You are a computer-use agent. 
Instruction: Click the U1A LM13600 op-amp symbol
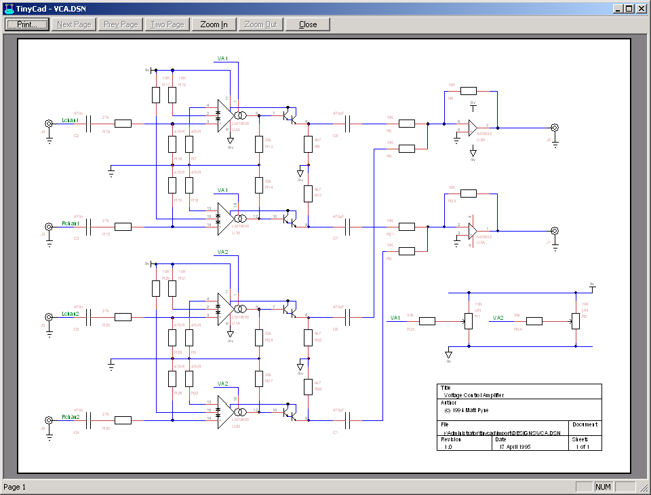(225, 309)
